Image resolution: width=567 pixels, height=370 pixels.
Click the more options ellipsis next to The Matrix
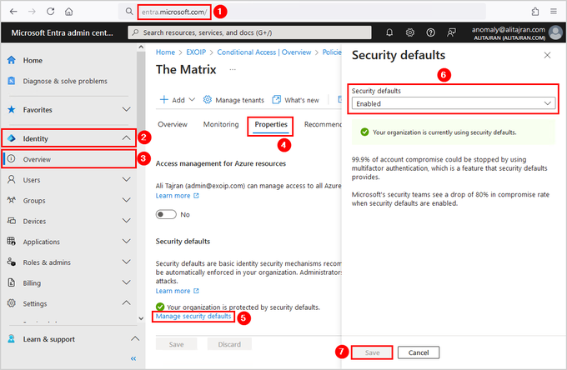point(233,69)
